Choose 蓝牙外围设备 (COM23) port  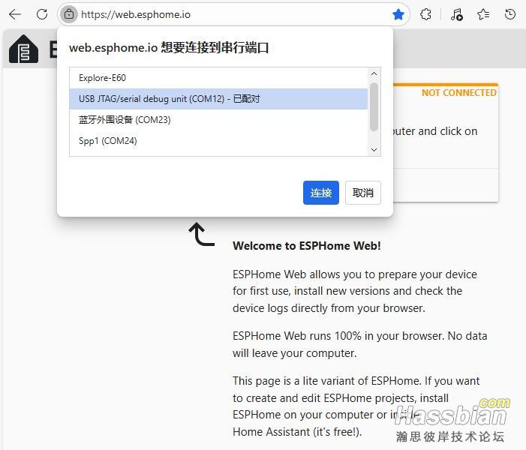point(218,120)
